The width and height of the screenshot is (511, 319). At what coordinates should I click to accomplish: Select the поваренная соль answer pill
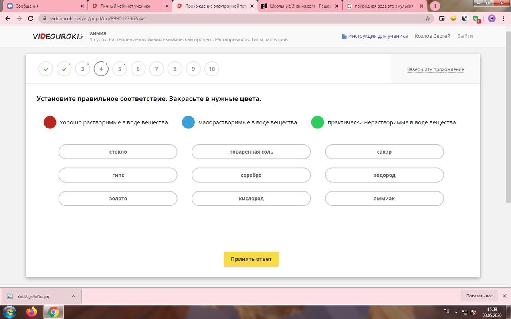point(251,152)
